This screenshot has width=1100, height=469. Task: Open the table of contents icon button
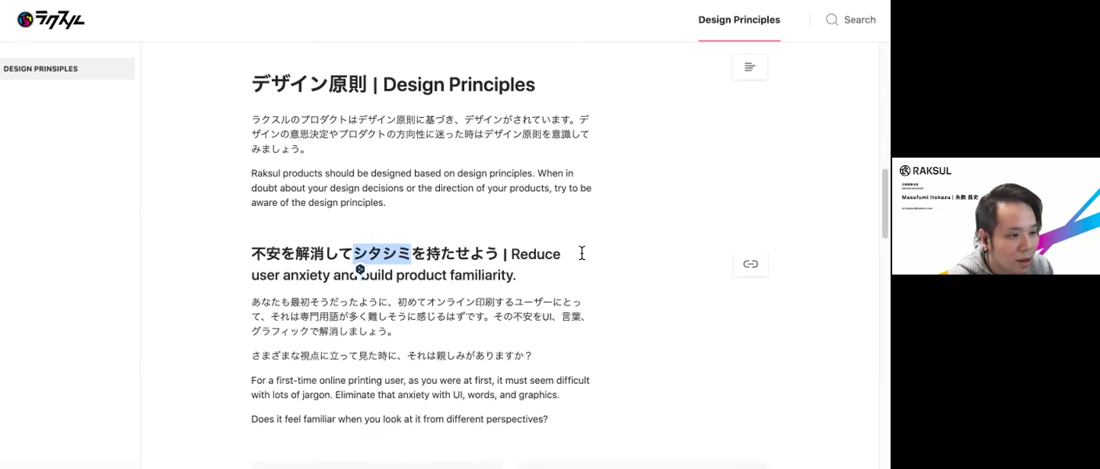pyautogui.click(x=750, y=67)
